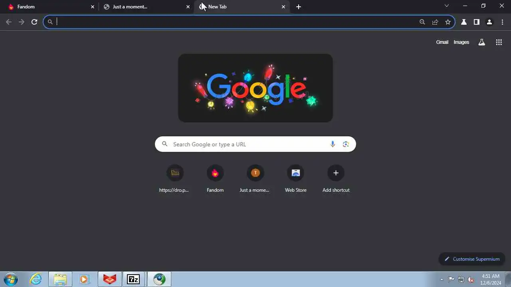Start voice search with microphone icon
Screen dimensions: 511x287
tap(333, 144)
